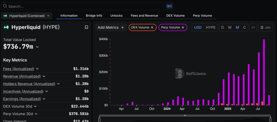Screen dimensions: 277x122
Task: Open the Unlocks tab
Action: (x=116, y=15)
